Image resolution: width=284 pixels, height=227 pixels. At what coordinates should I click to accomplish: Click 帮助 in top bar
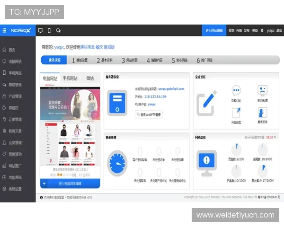click(255, 30)
